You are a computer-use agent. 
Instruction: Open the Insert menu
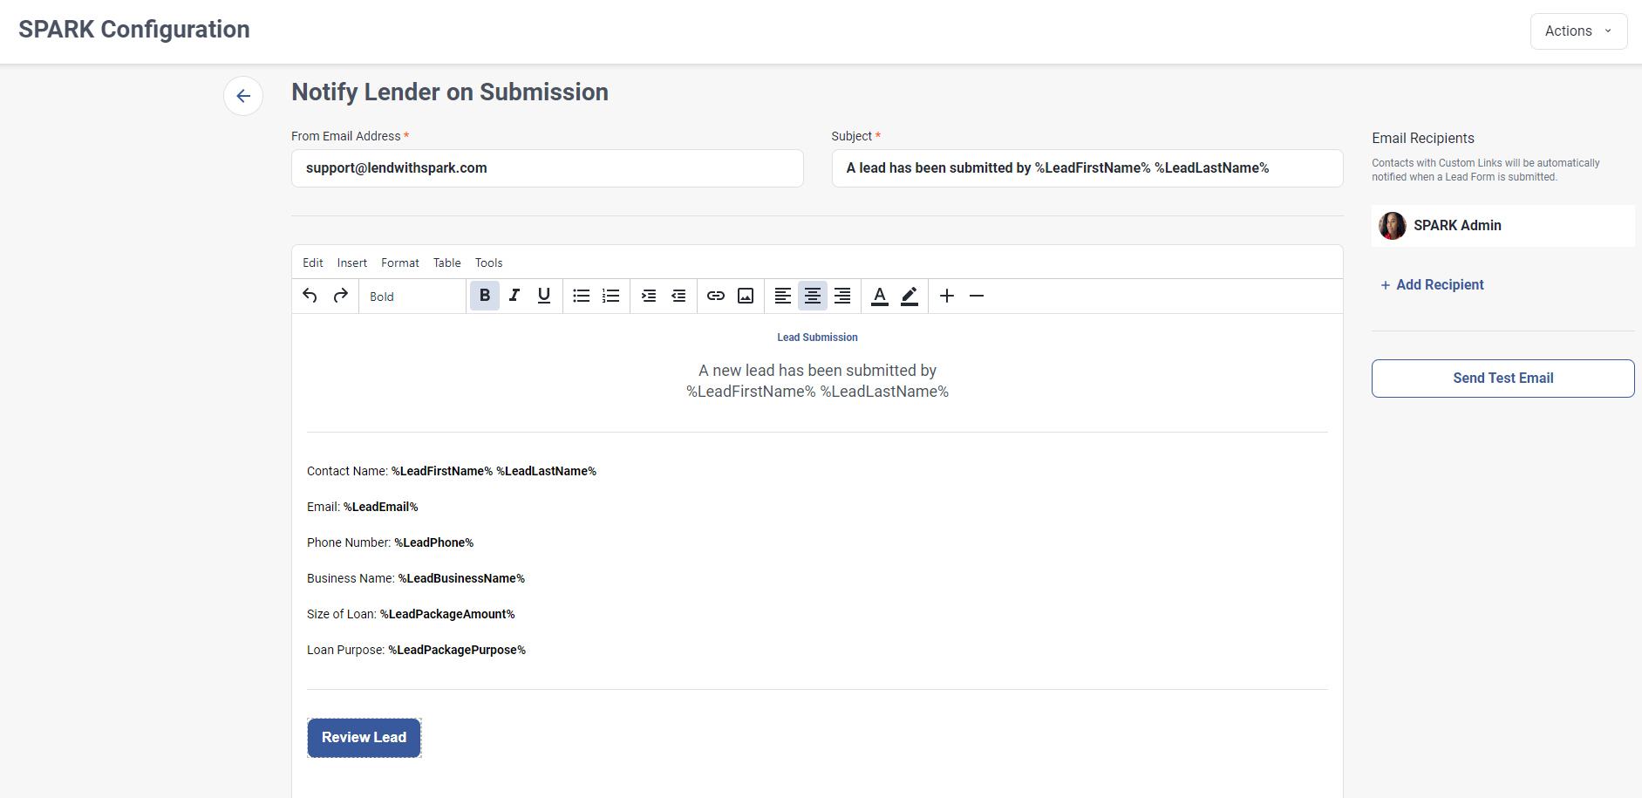point(352,263)
